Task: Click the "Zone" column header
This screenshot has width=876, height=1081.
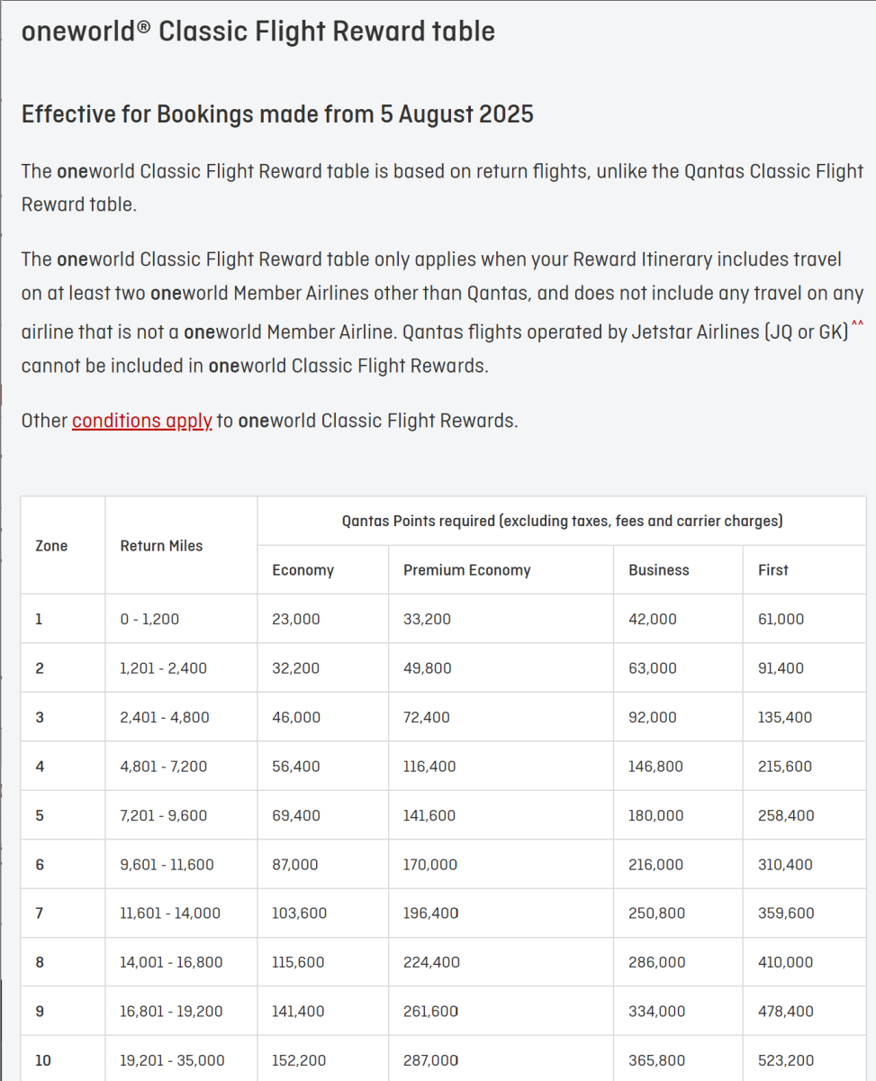Action: tap(51, 545)
